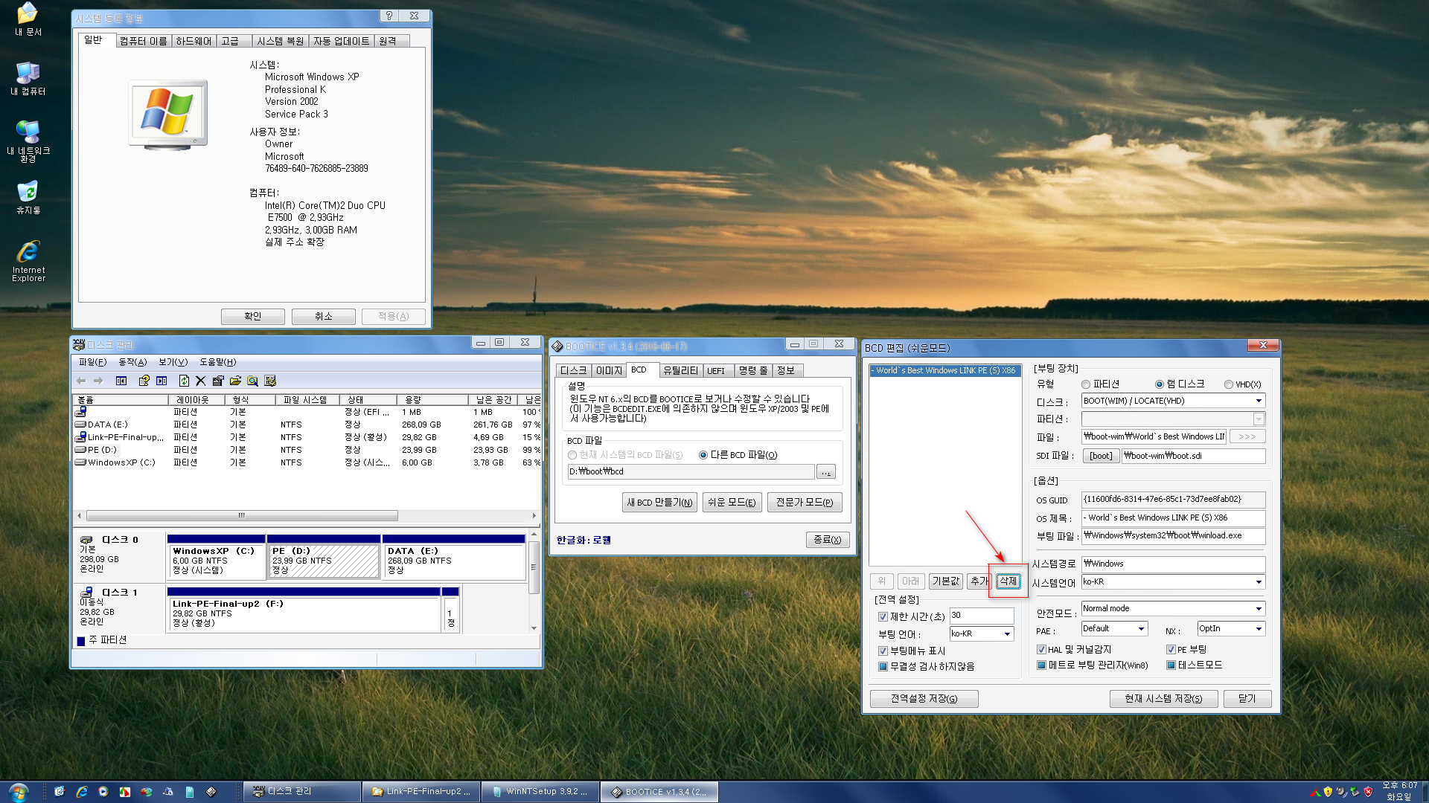Click the magnifier search toolbar icon
The height and width of the screenshot is (803, 1429).
pos(253,381)
